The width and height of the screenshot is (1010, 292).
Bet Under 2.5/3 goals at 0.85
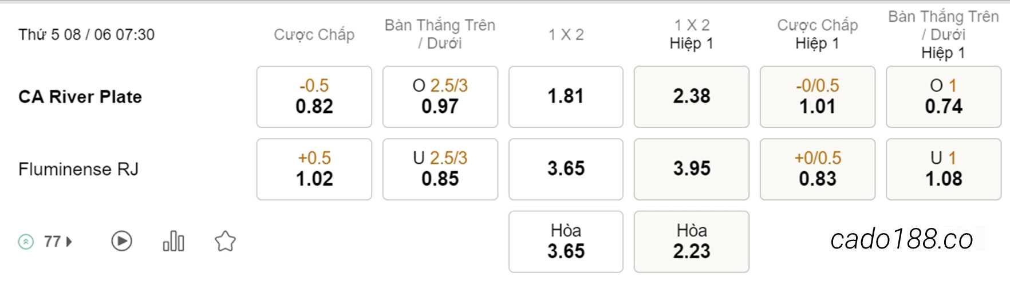[x=440, y=169]
